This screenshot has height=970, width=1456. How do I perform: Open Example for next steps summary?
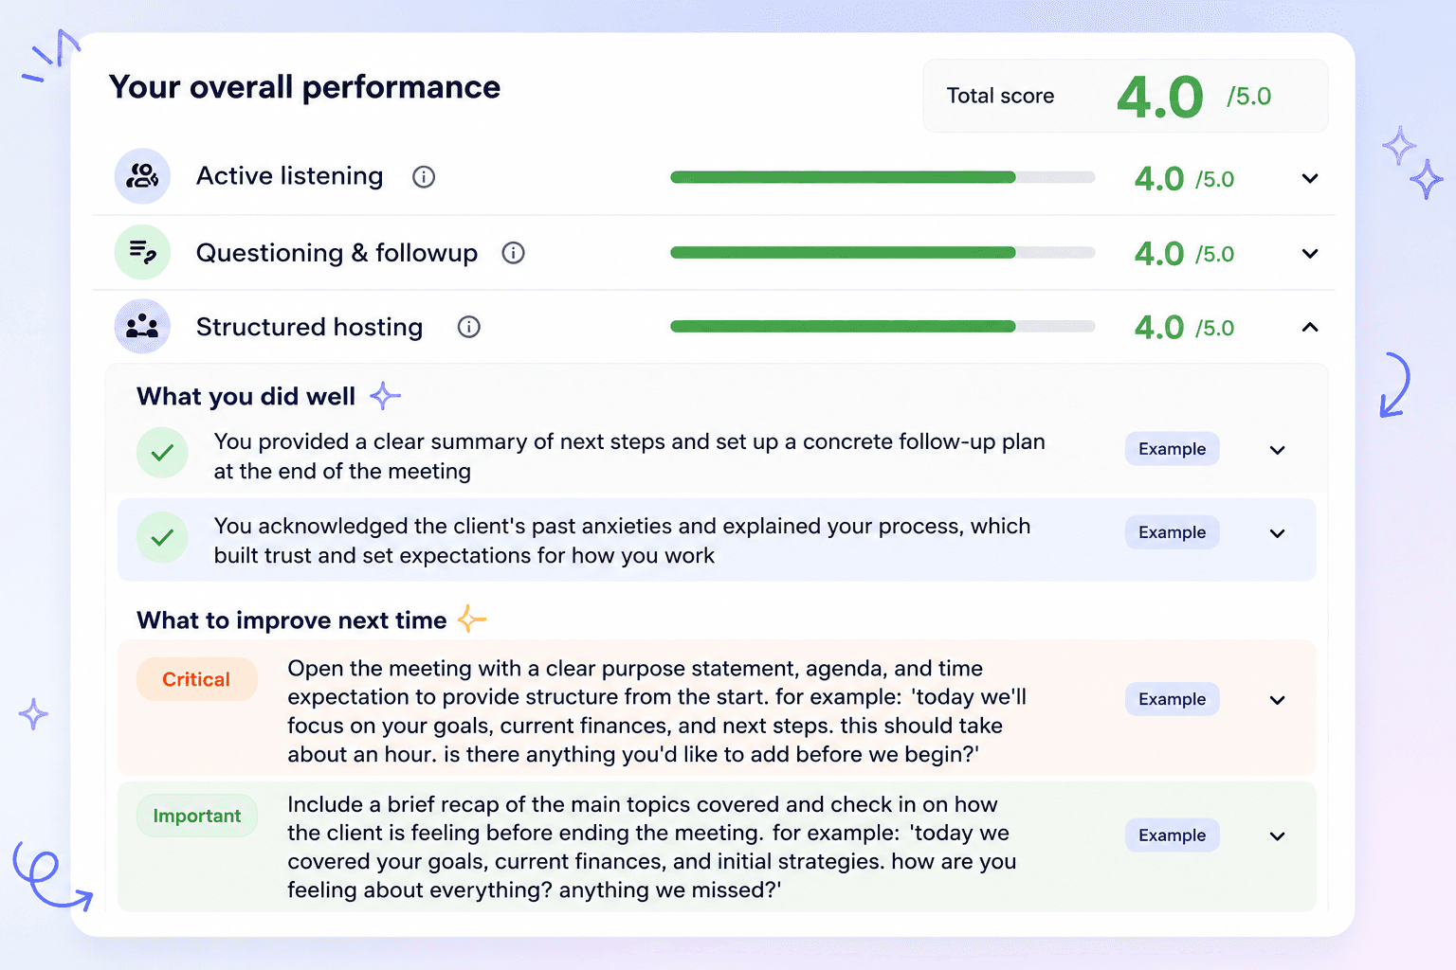click(x=1173, y=449)
